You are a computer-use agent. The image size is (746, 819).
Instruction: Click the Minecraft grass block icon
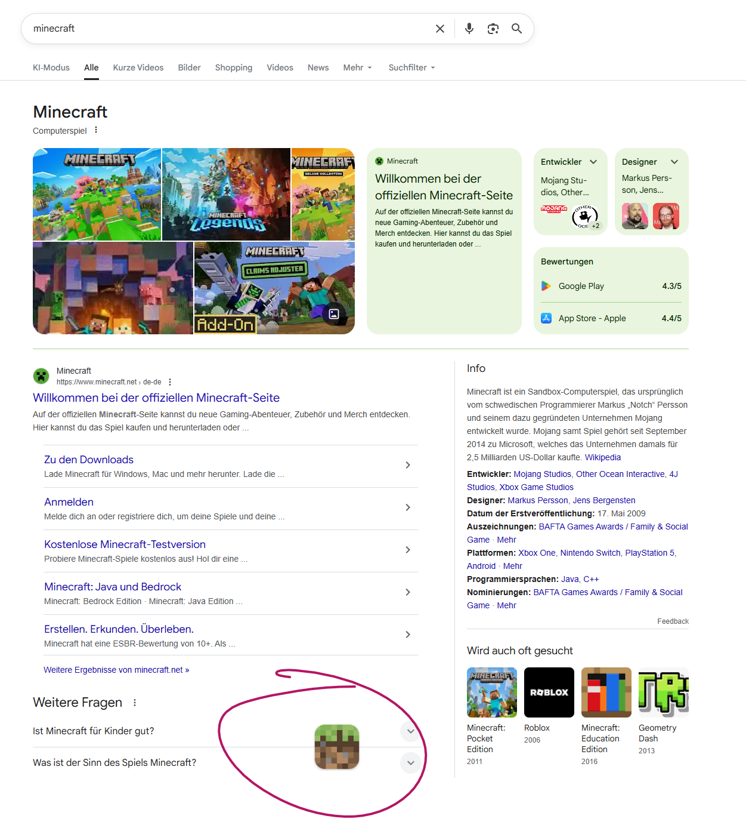(337, 747)
